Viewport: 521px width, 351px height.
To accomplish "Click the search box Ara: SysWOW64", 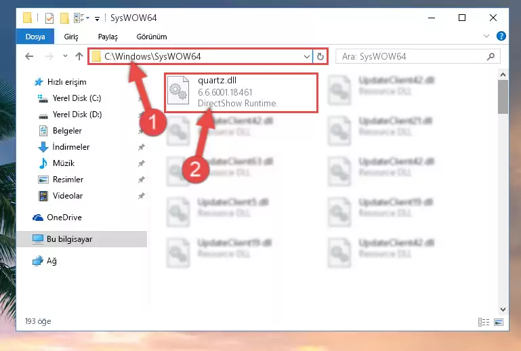I will [417, 56].
